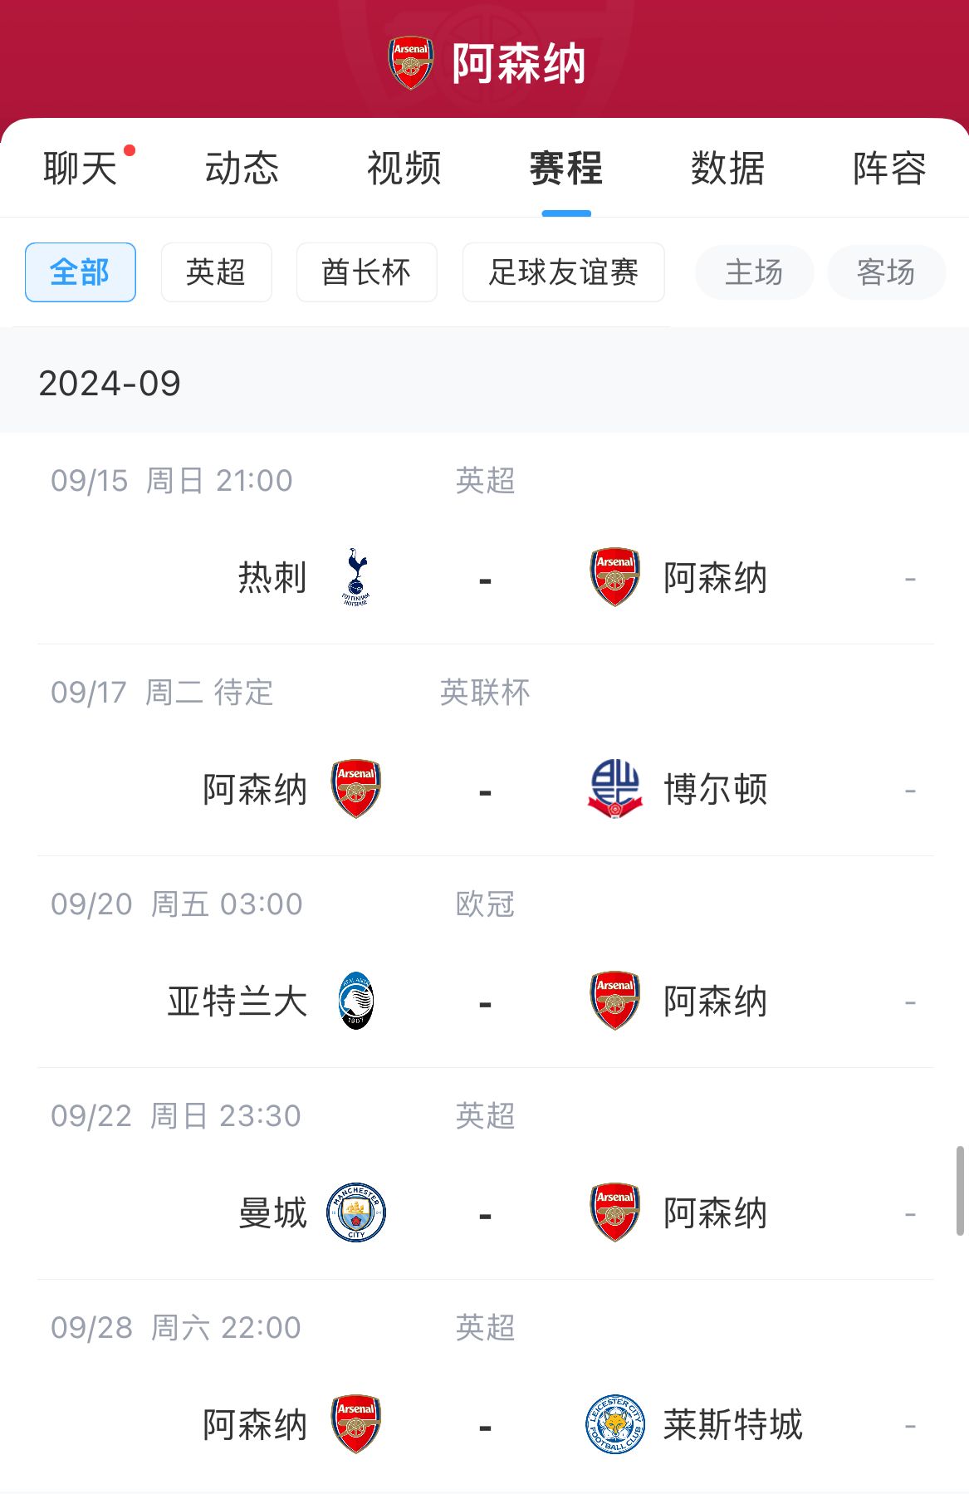Filter matches by 足球友谊赛
969x1494 pixels.
click(564, 272)
